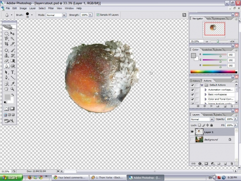Select the Zoom tool

click(x=12, y=89)
